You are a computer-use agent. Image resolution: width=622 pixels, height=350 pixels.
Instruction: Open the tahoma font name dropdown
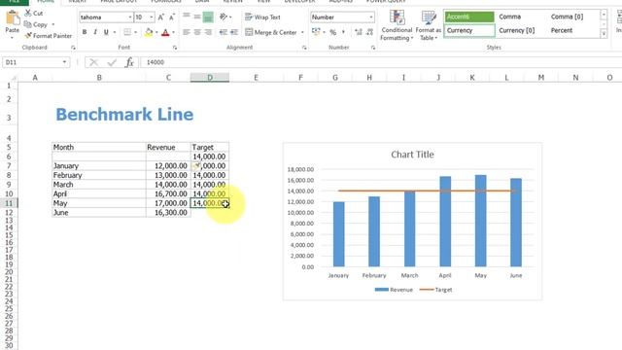(x=130, y=17)
